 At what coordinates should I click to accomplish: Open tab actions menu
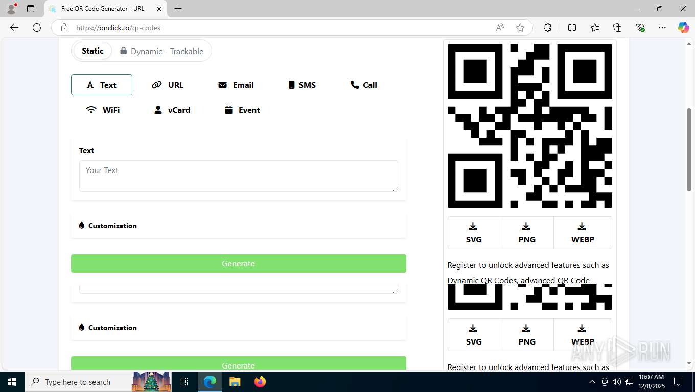pos(31,9)
